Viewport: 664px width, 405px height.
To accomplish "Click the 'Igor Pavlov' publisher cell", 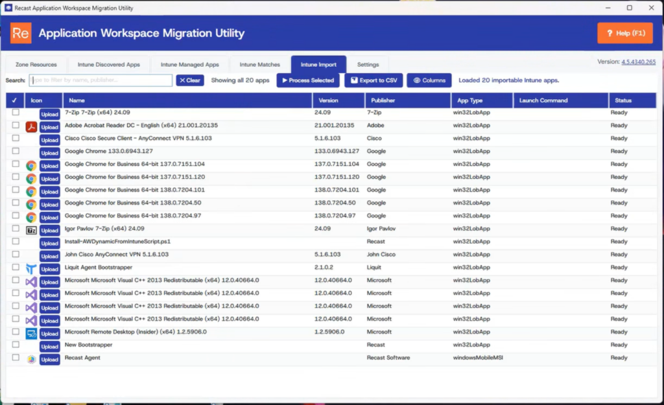I will pyautogui.click(x=381, y=229).
